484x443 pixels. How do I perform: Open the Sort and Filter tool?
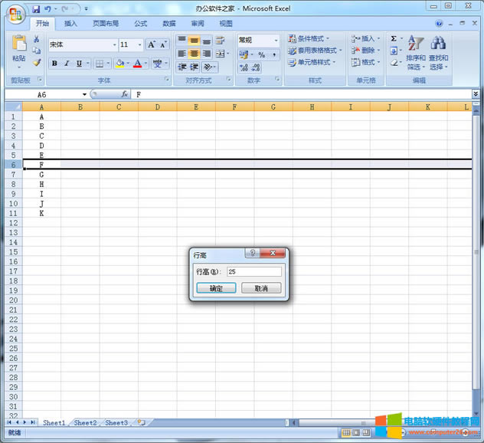tap(416, 52)
